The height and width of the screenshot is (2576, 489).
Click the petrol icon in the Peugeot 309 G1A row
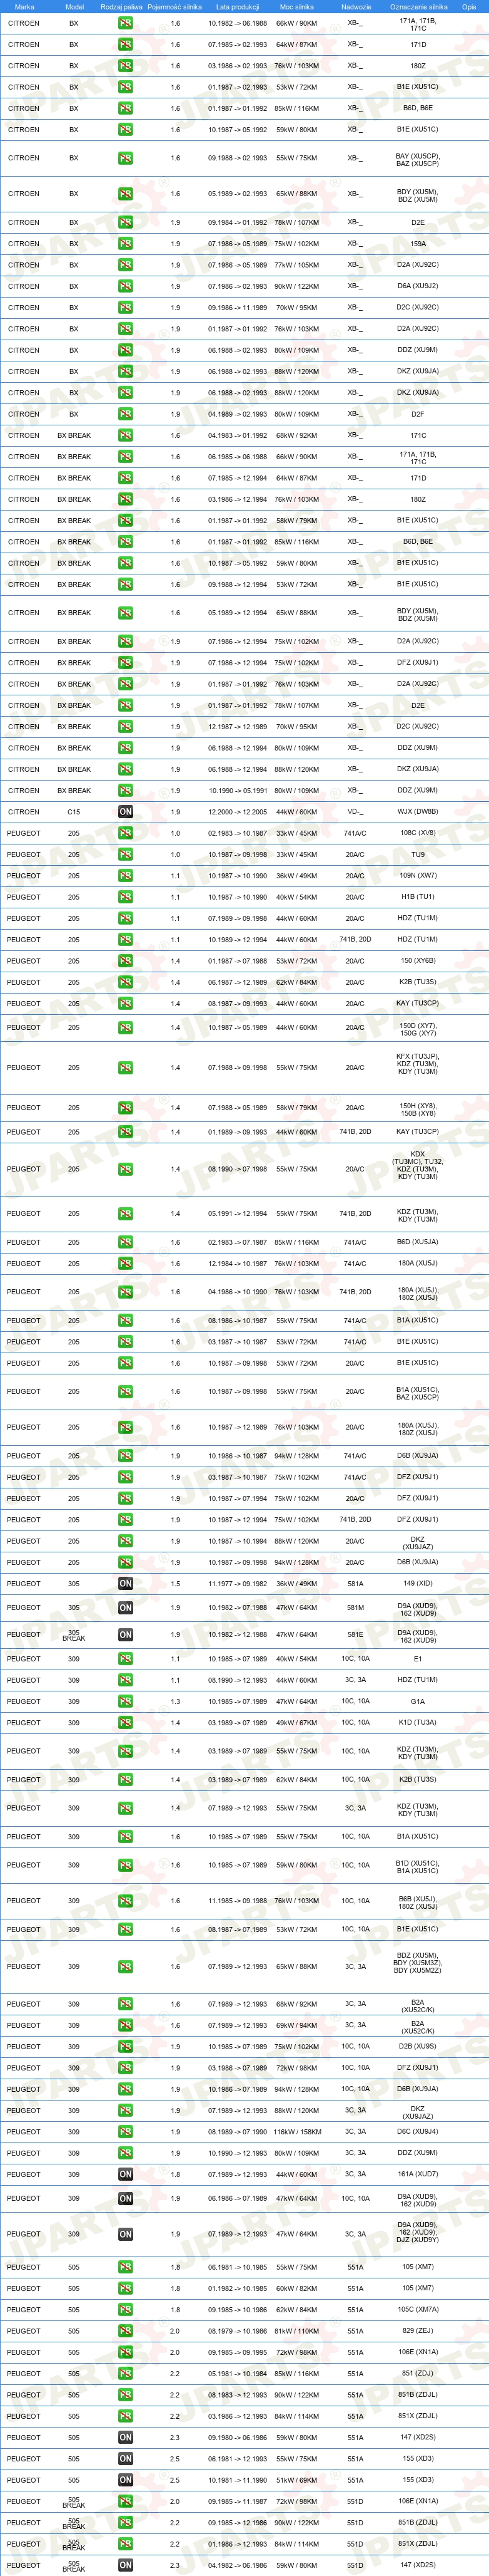pos(124,1701)
